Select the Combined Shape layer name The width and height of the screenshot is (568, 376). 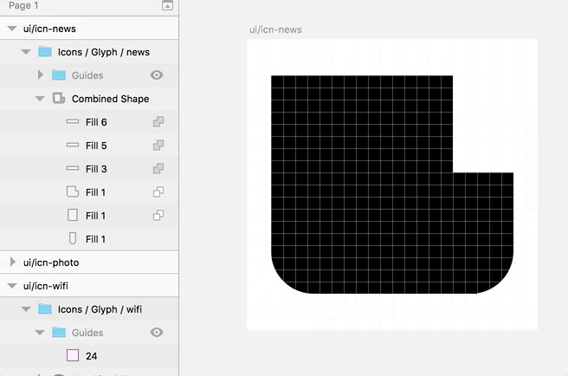tap(111, 99)
